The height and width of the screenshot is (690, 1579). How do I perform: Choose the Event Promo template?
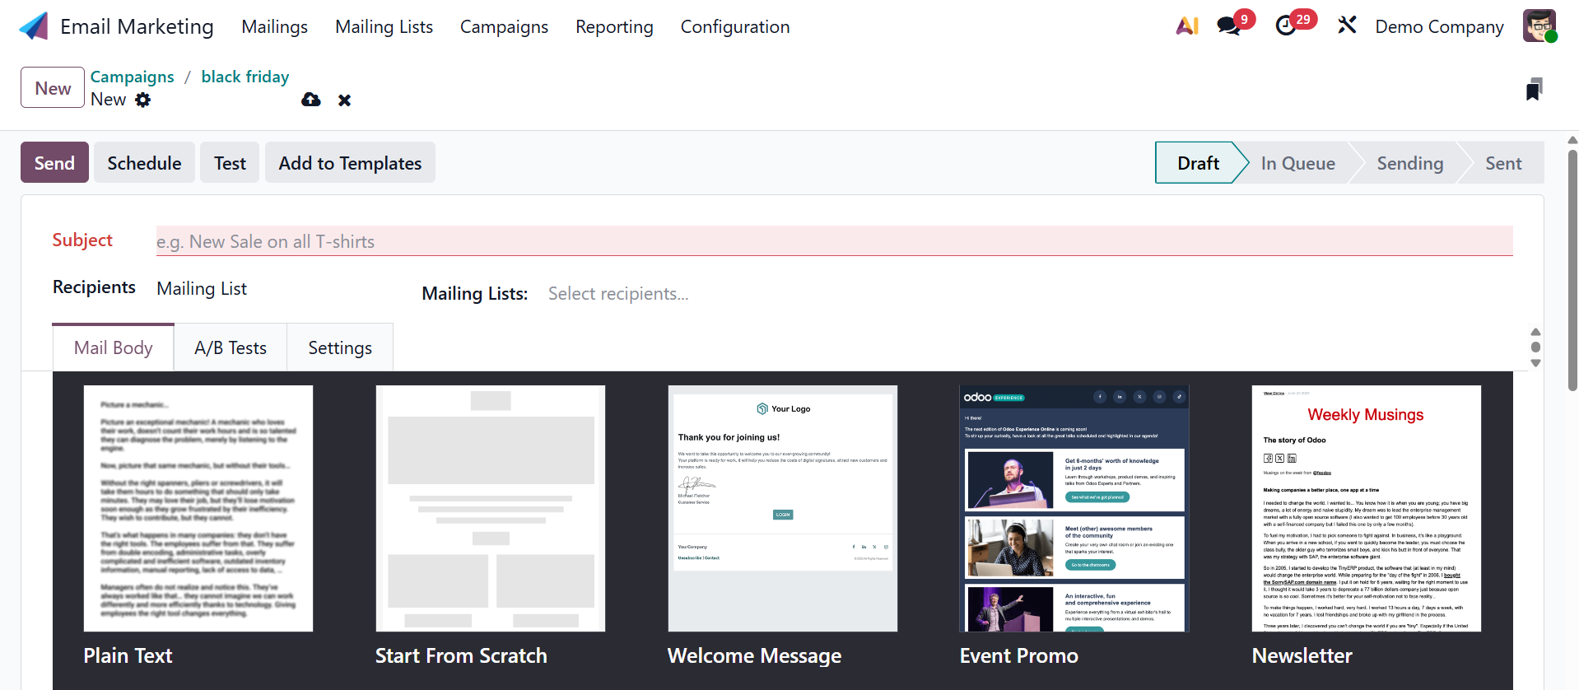coord(1074,508)
